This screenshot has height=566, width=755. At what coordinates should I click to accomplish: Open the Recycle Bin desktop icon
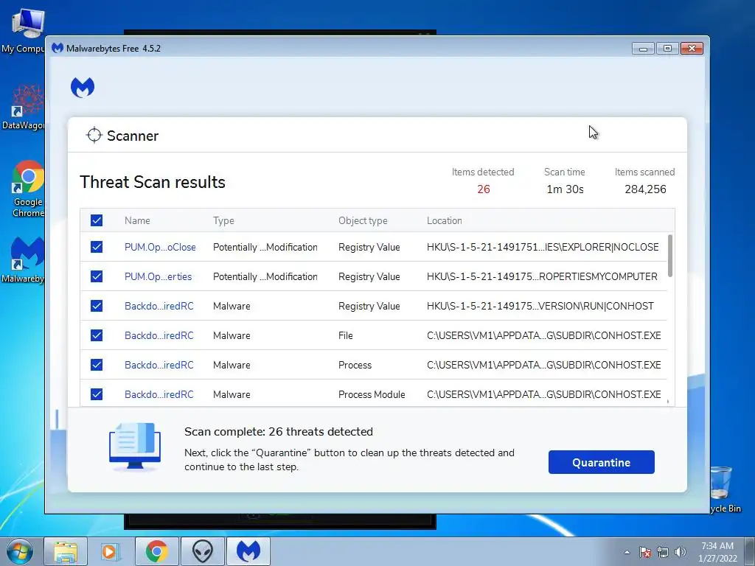[724, 489]
